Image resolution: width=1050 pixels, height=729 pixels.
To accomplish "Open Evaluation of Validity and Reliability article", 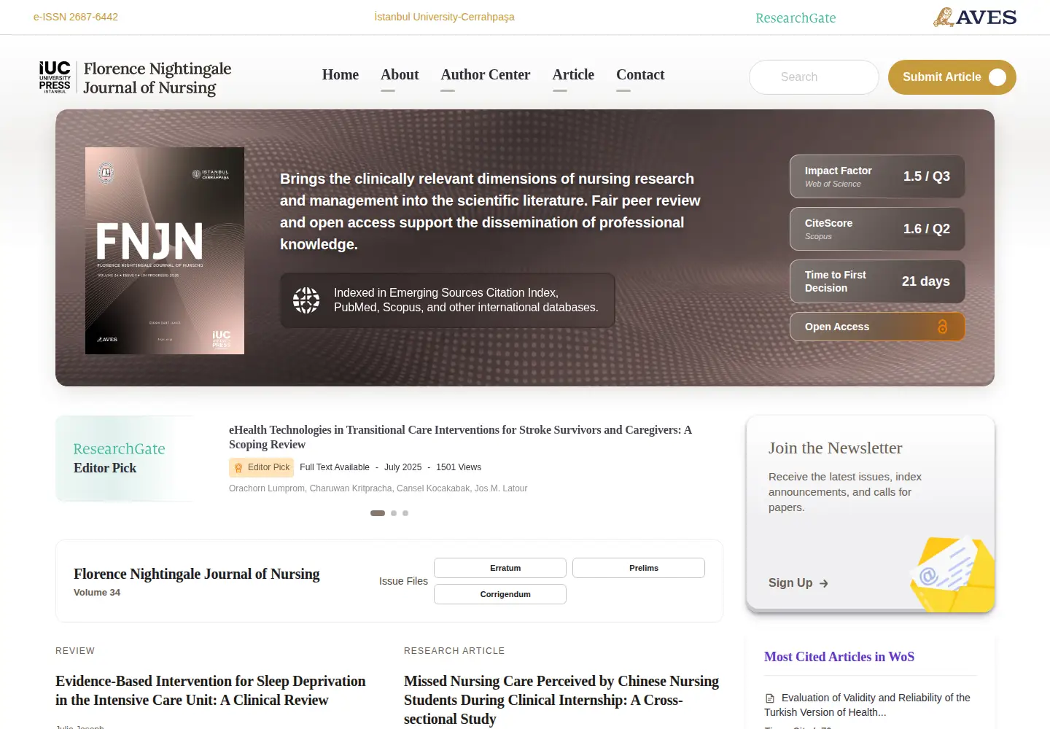I will click(868, 705).
